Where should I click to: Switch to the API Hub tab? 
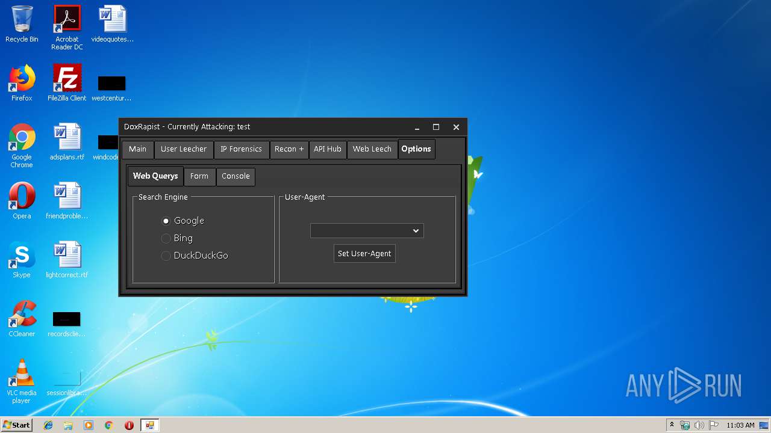point(328,149)
